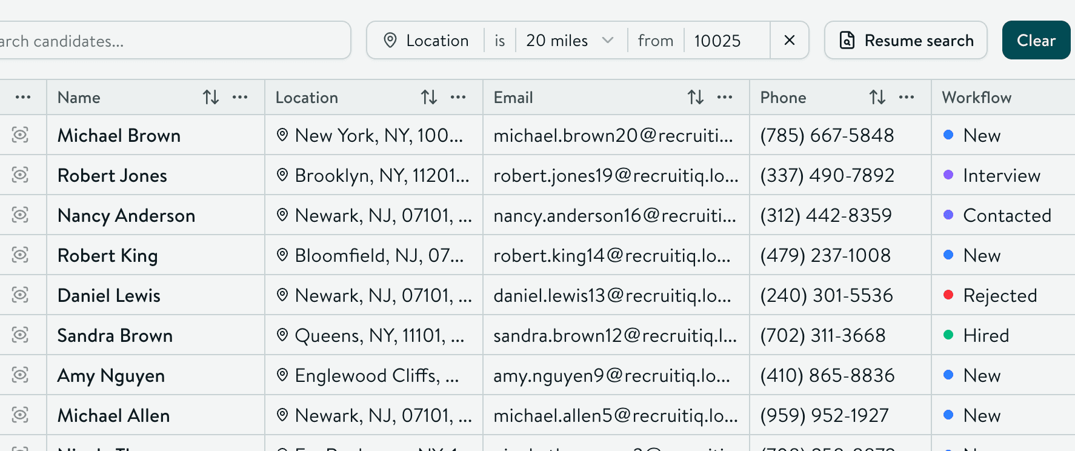Sort candidates by Name column

[x=211, y=97]
